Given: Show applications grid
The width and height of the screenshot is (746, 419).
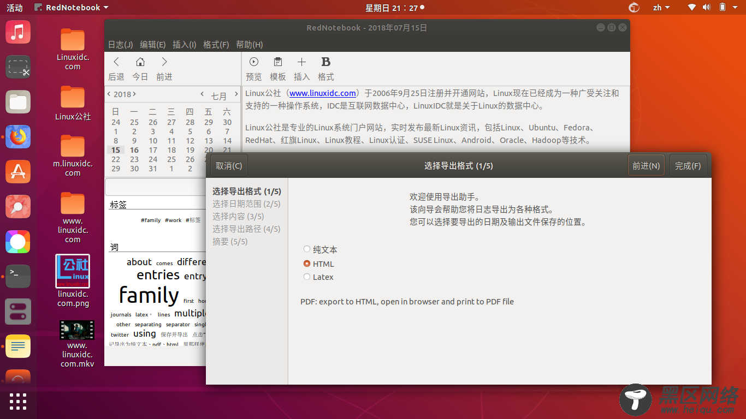Looking at the screenshot, I should (x=18, y=401).
